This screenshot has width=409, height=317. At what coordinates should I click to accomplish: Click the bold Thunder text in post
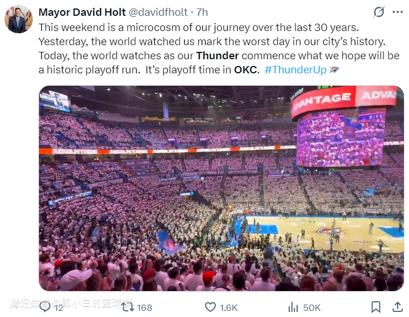point(217,55)
